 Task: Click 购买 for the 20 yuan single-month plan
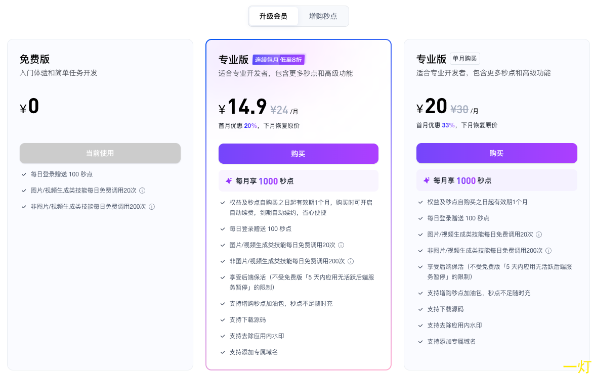coord(496,153)
